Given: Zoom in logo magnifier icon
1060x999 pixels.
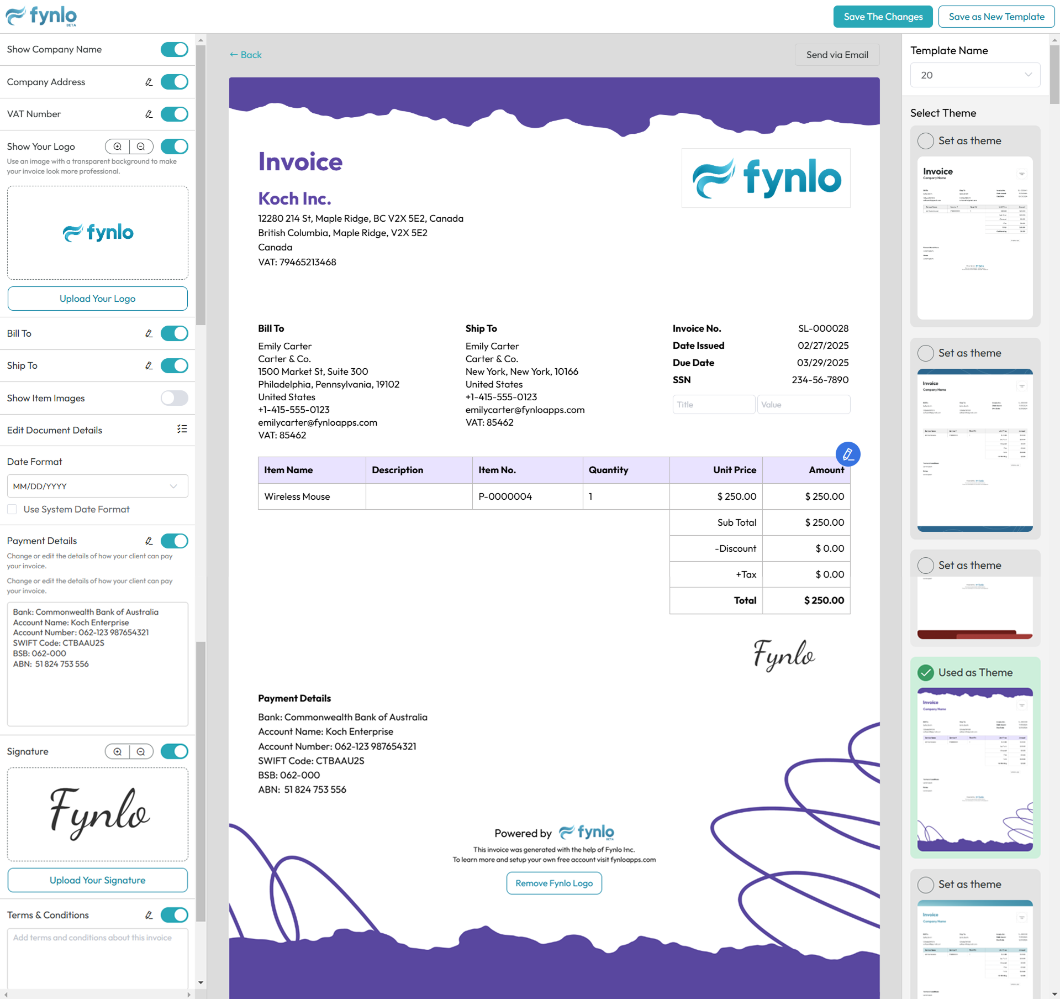Looking at the screenshot, I should 118,147.
